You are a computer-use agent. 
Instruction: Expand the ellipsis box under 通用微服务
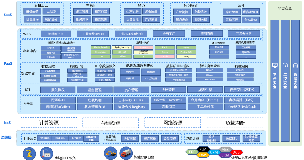[x=219, y=57]
